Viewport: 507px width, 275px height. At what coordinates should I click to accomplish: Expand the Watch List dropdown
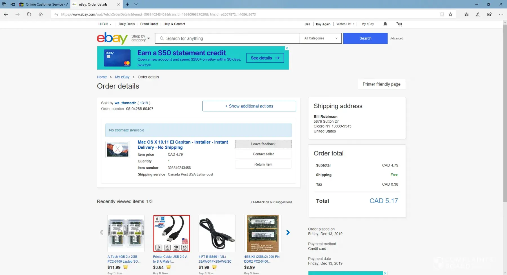(x=345, y=24)
